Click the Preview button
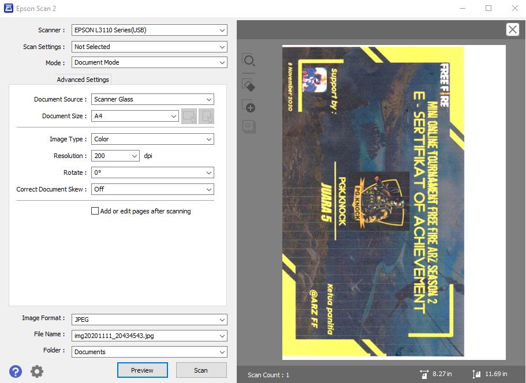 coord(142,370)
